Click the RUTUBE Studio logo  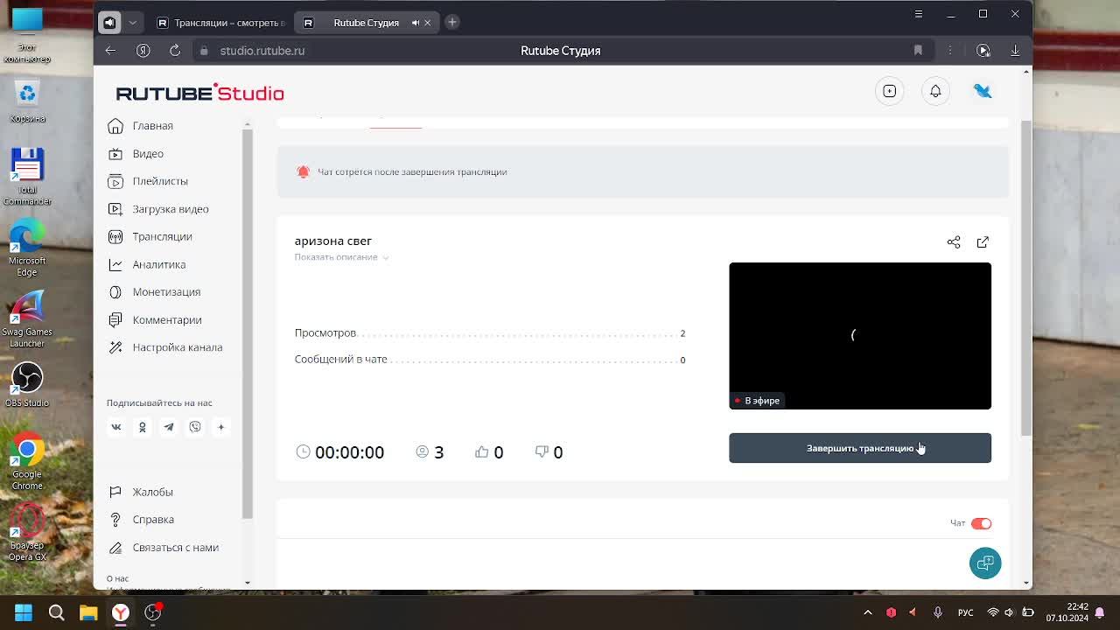point(199,93)
